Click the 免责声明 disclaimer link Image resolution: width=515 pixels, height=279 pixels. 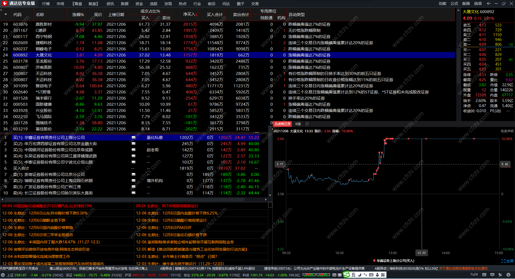coord(507,131)
